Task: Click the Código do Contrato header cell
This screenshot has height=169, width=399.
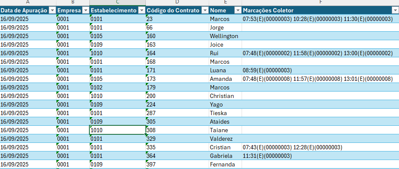Action: [x=177, y=10]
